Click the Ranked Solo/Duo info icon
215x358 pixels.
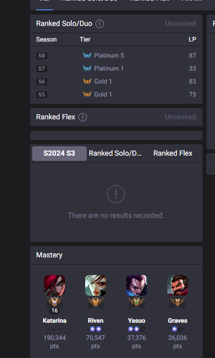pos(100,24)
